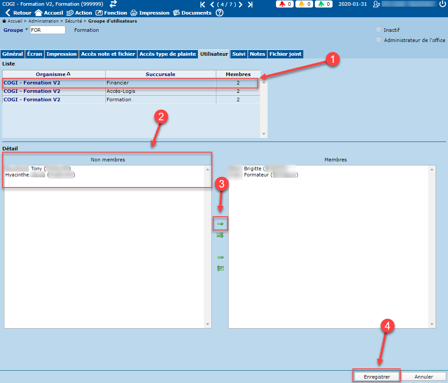Enable the Inactif checkbox
Viewport: 448px width, 383px height.
pyautogui.click(x=378, y=30)
